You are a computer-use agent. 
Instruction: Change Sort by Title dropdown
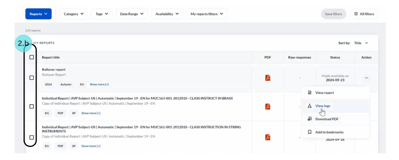tap(361, 43)
